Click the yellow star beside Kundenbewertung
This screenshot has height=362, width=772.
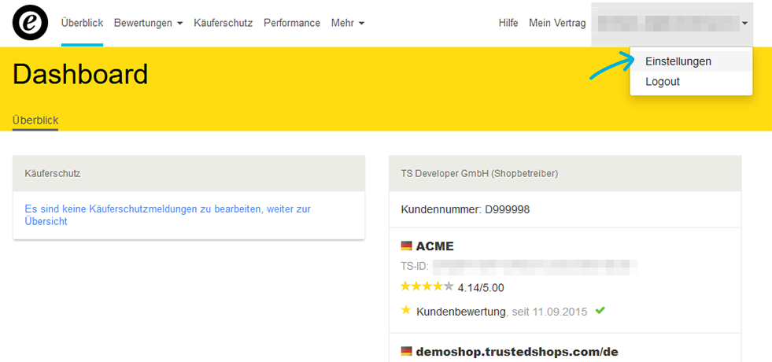(x=406, y=311)
